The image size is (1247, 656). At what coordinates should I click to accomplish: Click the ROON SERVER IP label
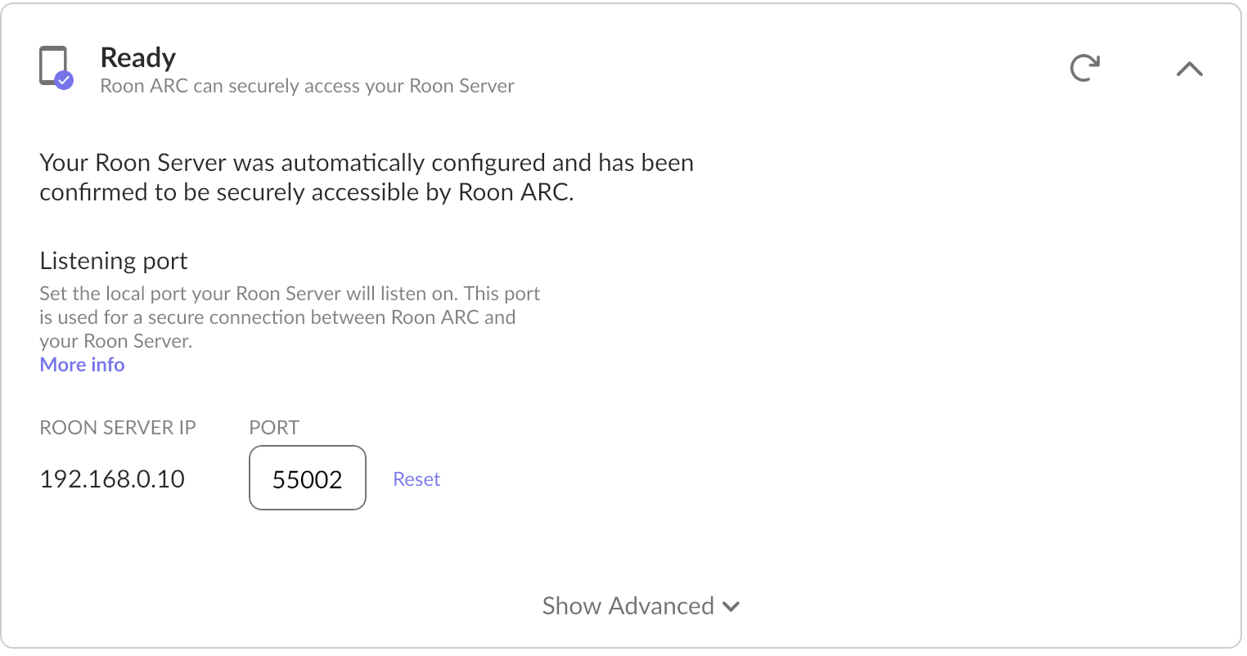[118, 428]
